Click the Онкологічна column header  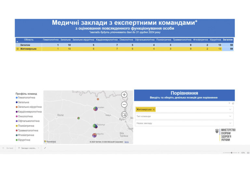(126, 40)
